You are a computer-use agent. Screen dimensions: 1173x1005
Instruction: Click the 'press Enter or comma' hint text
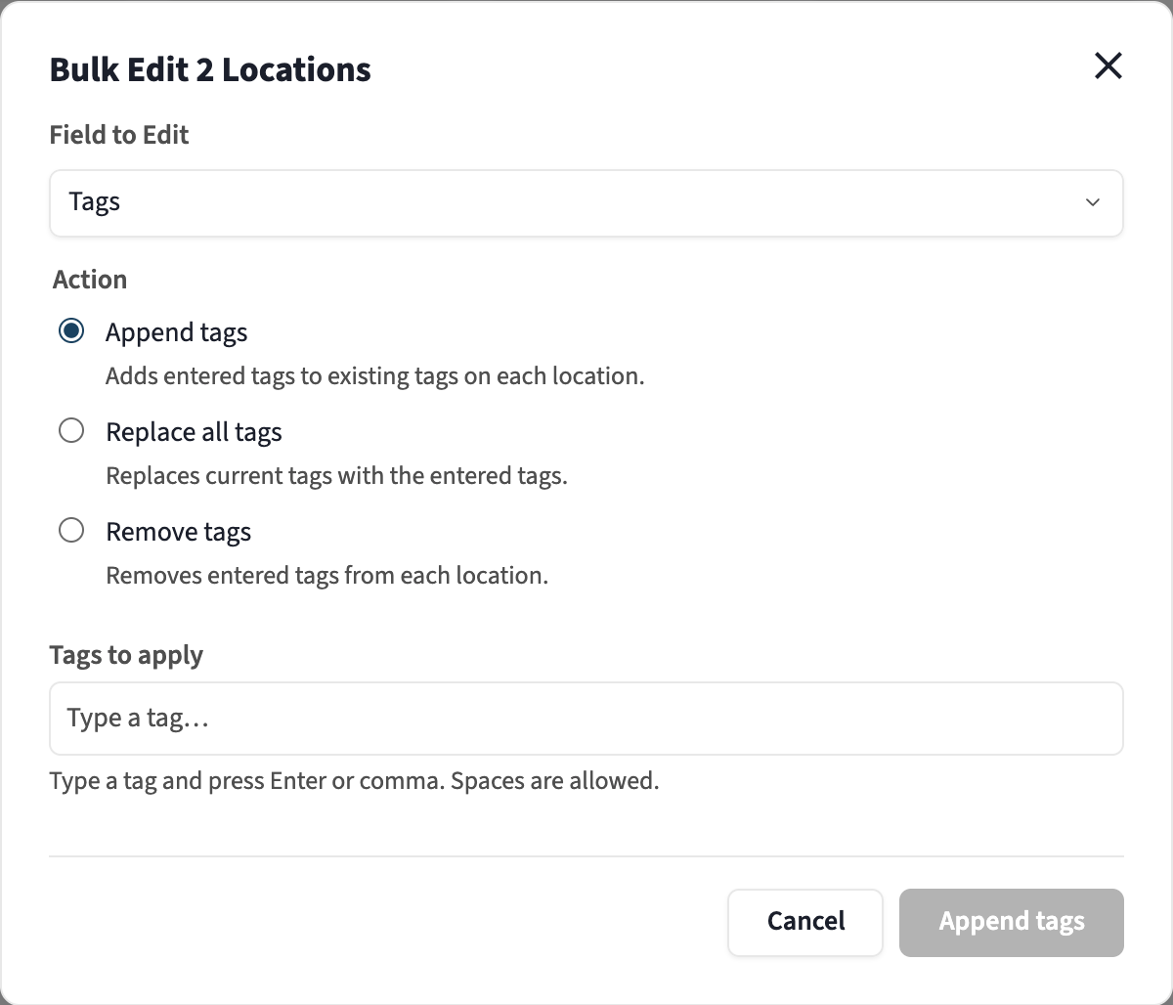pos(354,781)
